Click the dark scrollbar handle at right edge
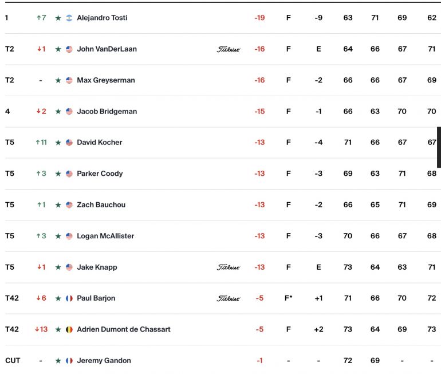This screenshot has width=441, height=374. point(439,147)
